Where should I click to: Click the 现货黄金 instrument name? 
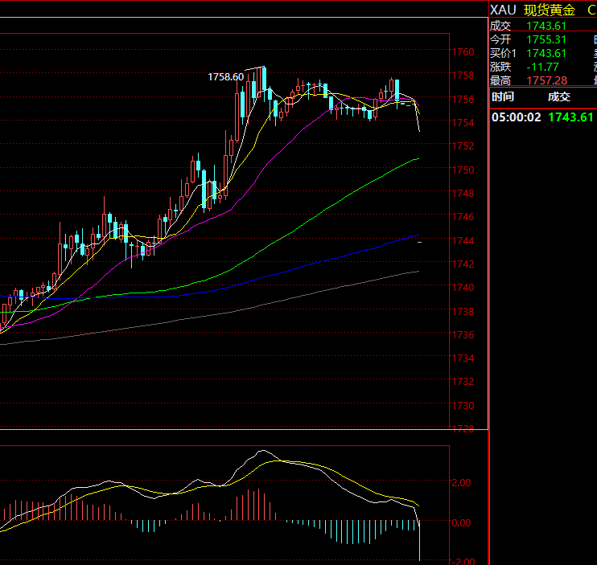550,10
